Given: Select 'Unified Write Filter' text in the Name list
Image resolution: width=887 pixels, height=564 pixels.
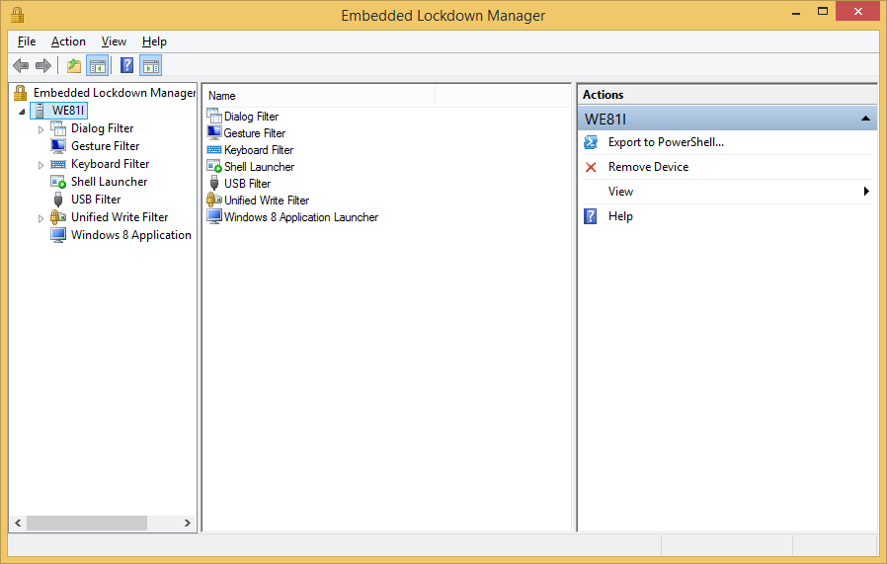Looking at the screenshot, I should coord(267,201).
